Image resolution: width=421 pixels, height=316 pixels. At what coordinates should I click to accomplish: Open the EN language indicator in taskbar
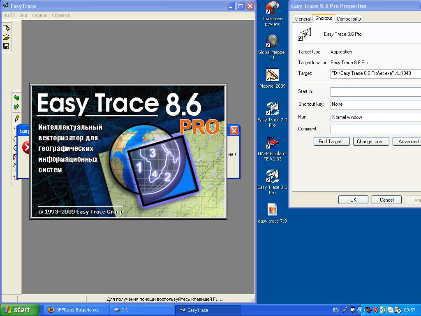coord(335,310)
